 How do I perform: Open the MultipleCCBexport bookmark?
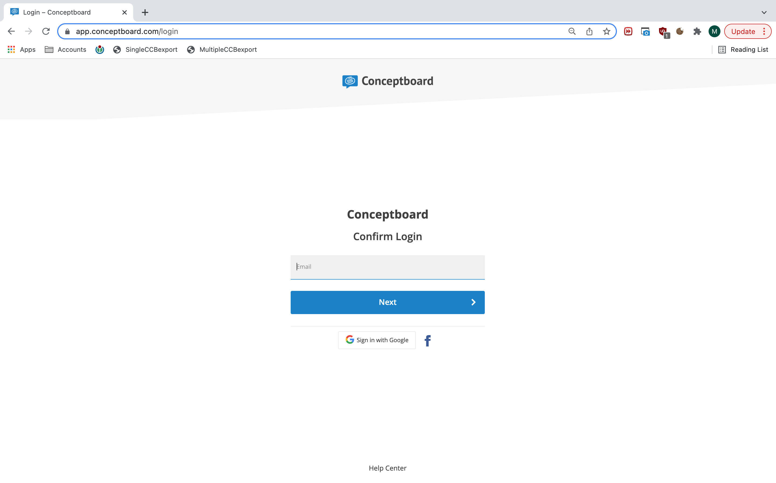(222, 49)
